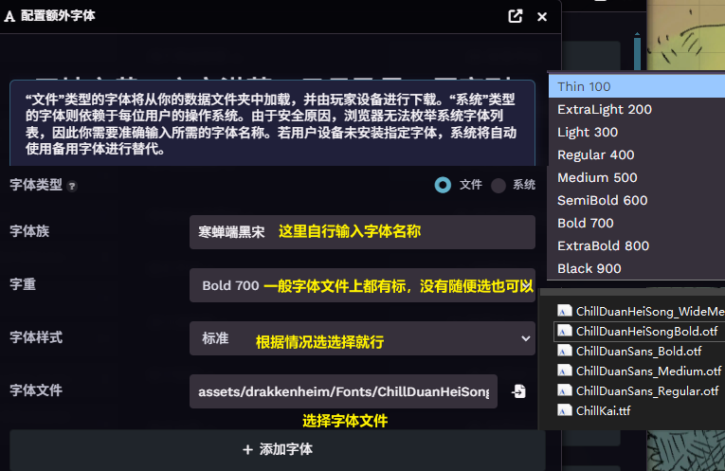Click the font type help question mark
Screen dimensions: 725x471
(x=72, y=187)
